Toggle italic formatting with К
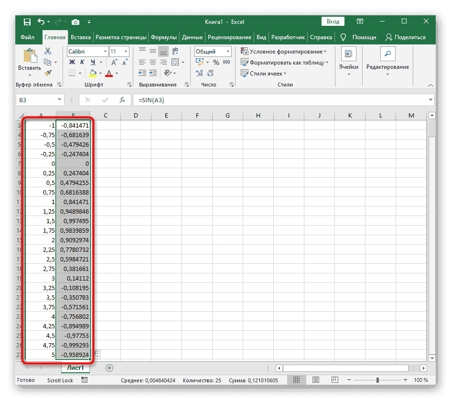 pos(81,62)
